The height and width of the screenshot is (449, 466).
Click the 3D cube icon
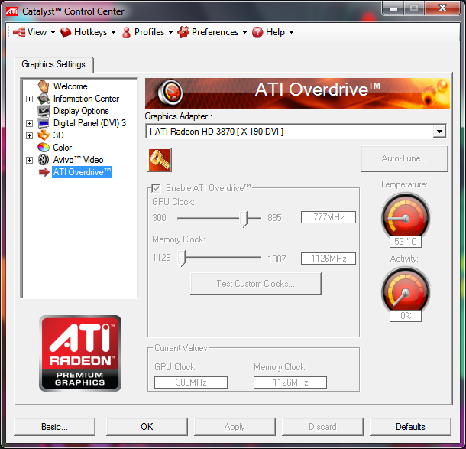tap(44, 135)
